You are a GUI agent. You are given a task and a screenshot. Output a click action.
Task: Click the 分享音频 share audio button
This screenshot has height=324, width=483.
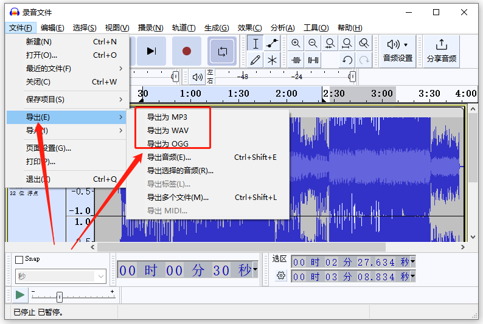pos(442,51)
